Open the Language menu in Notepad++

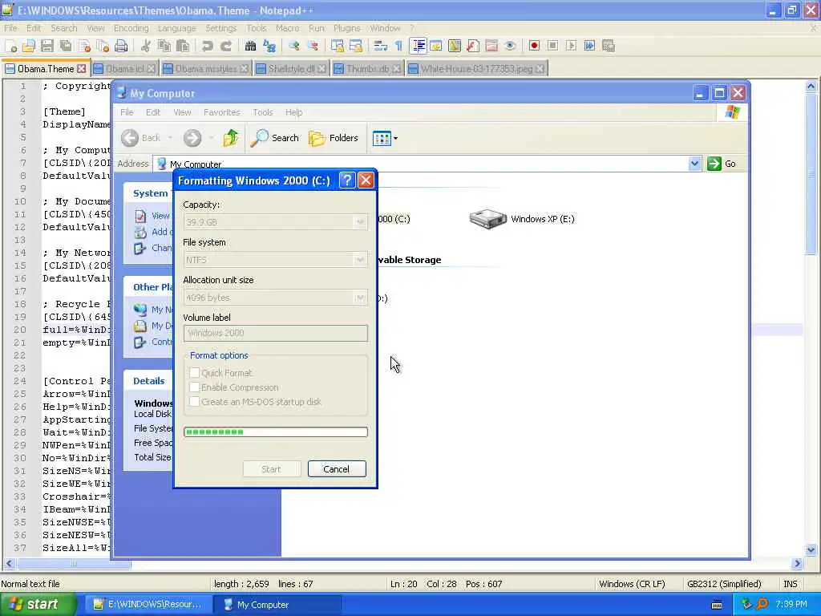pyautogui.click(x=177, y=28)
